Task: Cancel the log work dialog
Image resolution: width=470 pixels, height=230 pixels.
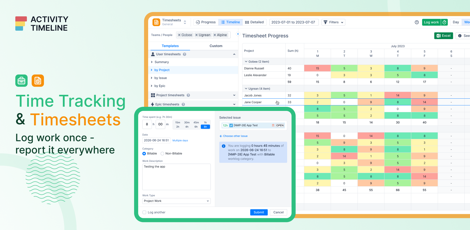Action: [x=278, y=212]
